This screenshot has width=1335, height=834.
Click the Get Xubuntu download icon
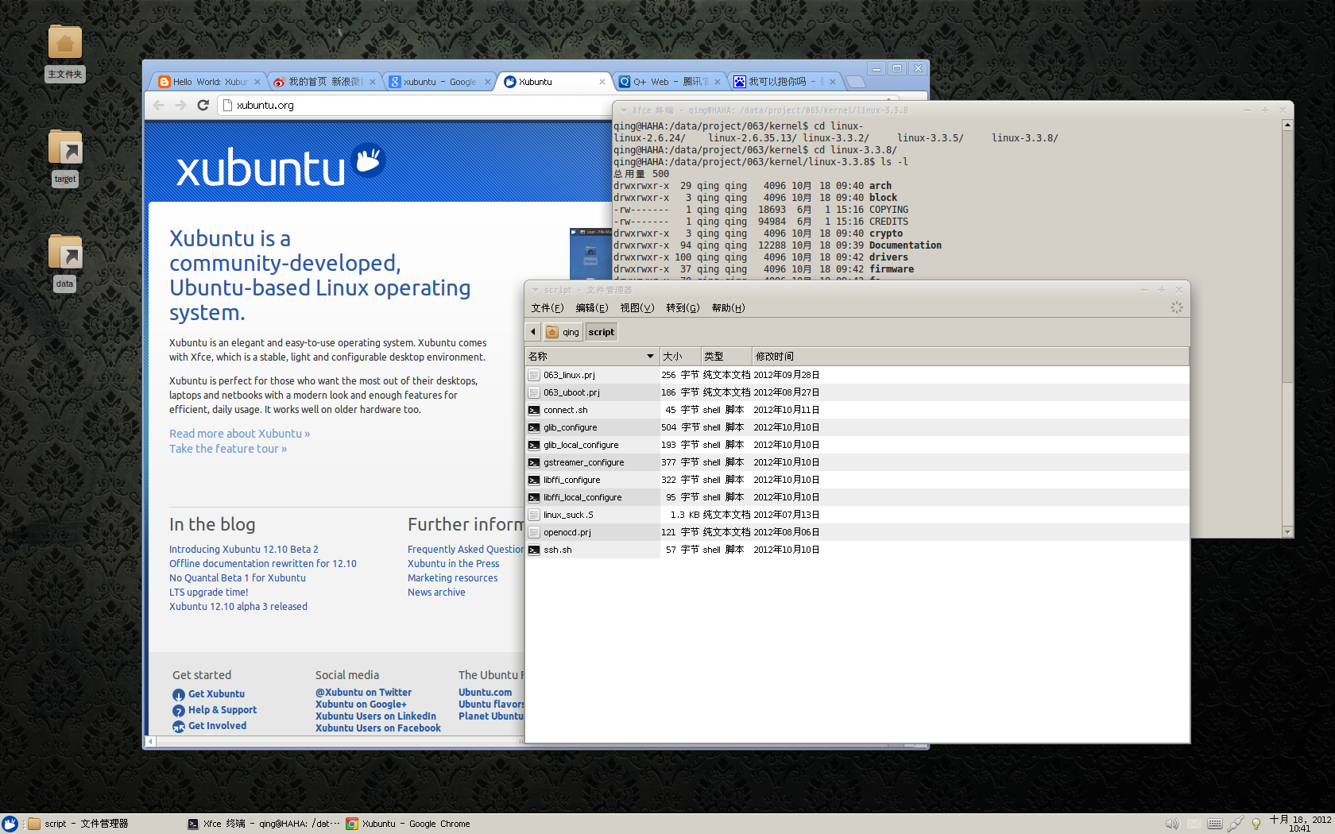(179, 694)
